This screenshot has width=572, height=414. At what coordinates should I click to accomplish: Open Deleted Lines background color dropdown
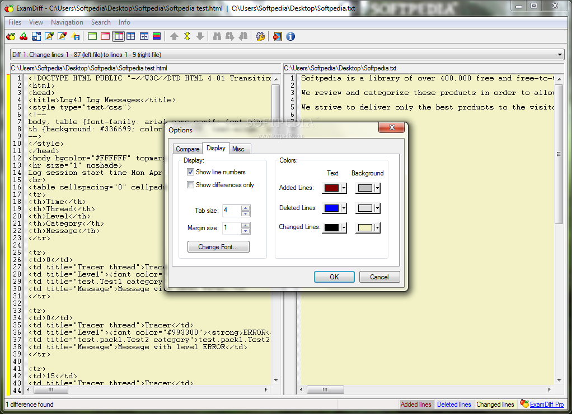click(377, 208)
